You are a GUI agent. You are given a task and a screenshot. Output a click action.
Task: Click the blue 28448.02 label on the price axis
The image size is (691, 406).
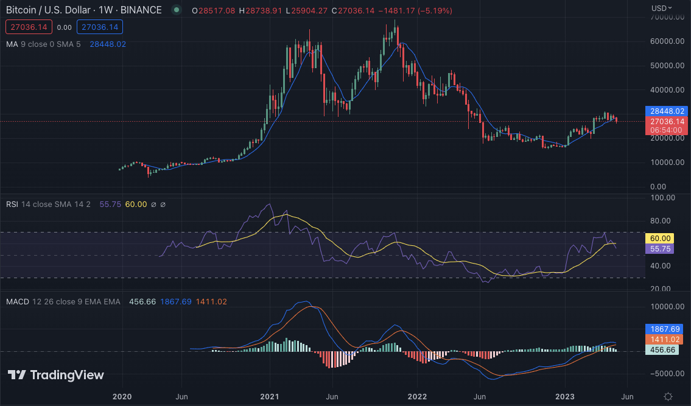pyautogui.click(x=667, y=111)
